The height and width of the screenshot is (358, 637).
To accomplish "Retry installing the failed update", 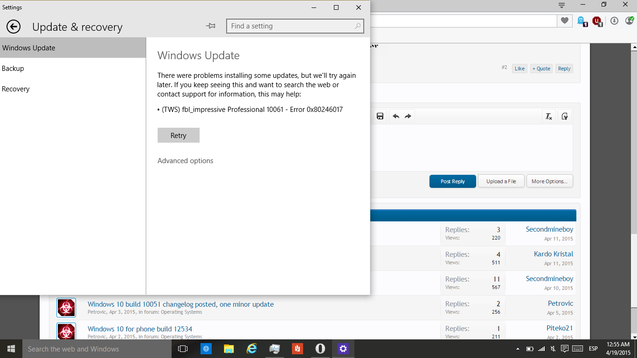I will tap(178, 135).
